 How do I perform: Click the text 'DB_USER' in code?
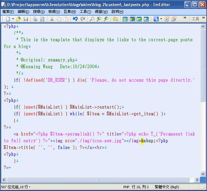56,80
